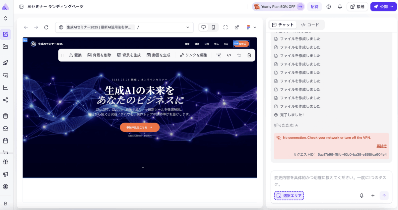Image resolution: width=398 pixels, height=210 pixels.
Task: Go back in the preview browser
Action: point(26,27)
